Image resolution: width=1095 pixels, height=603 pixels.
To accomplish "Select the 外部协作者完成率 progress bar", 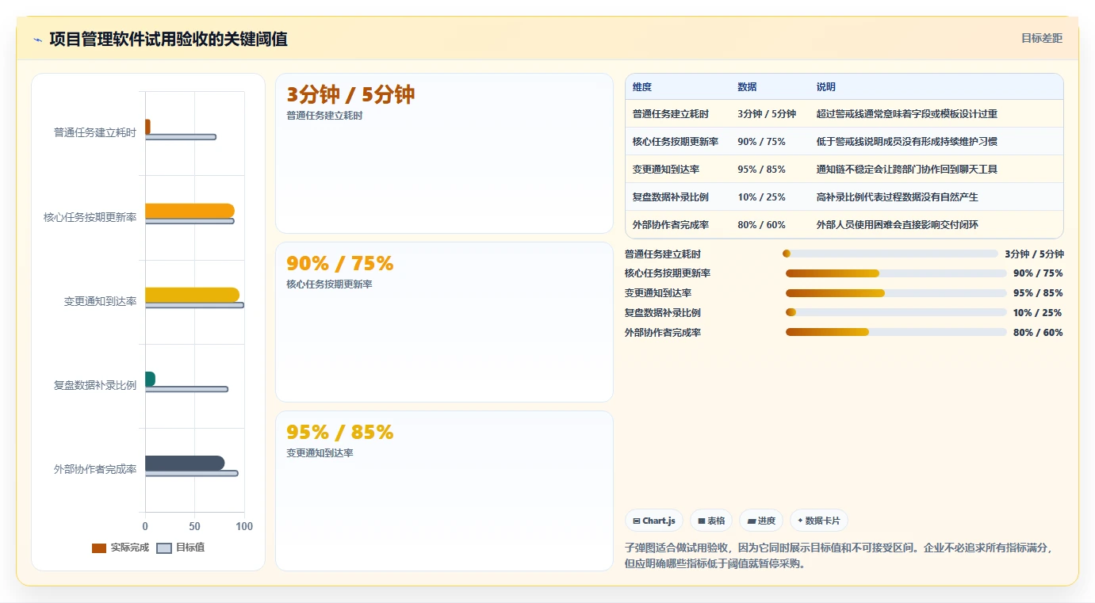I will tap(896, 332).
